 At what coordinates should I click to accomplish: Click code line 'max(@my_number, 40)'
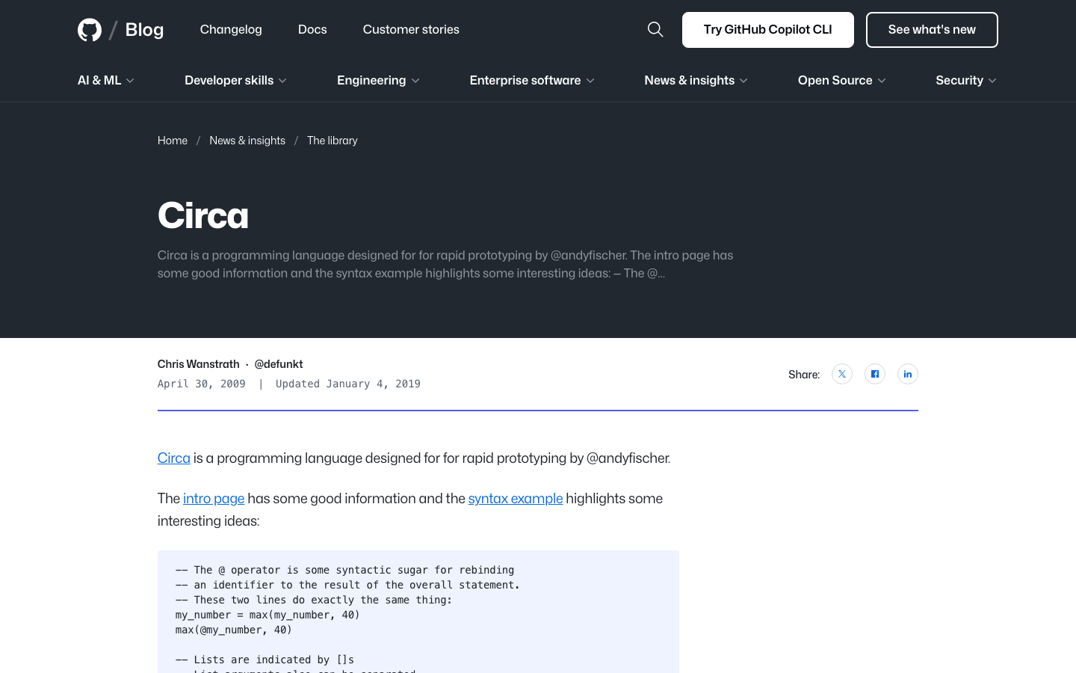click(234, 630)
